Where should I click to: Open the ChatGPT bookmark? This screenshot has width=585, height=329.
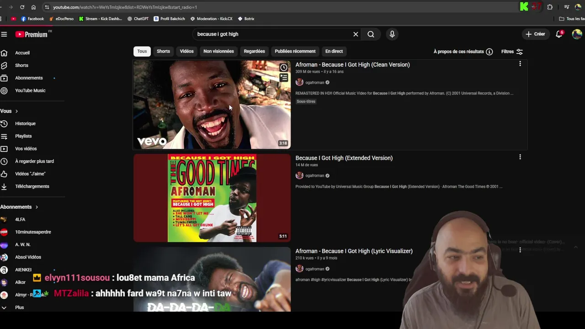tap(138, 19)
